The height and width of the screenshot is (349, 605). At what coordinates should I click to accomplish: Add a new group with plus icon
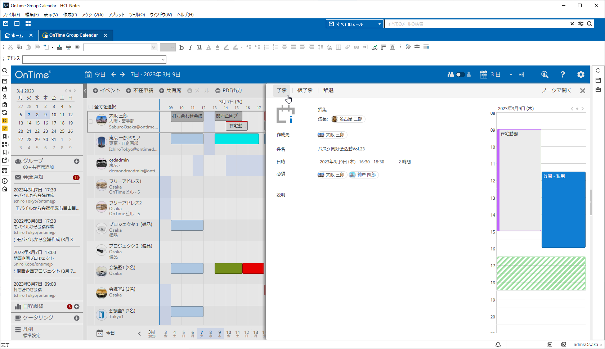[x=77, y=161]
